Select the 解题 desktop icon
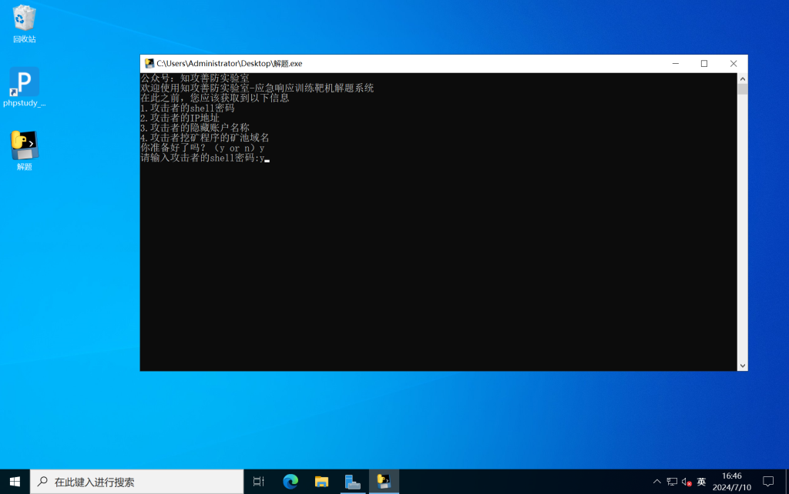The width and height of the screenshot is (789, 494). point(24,147)
